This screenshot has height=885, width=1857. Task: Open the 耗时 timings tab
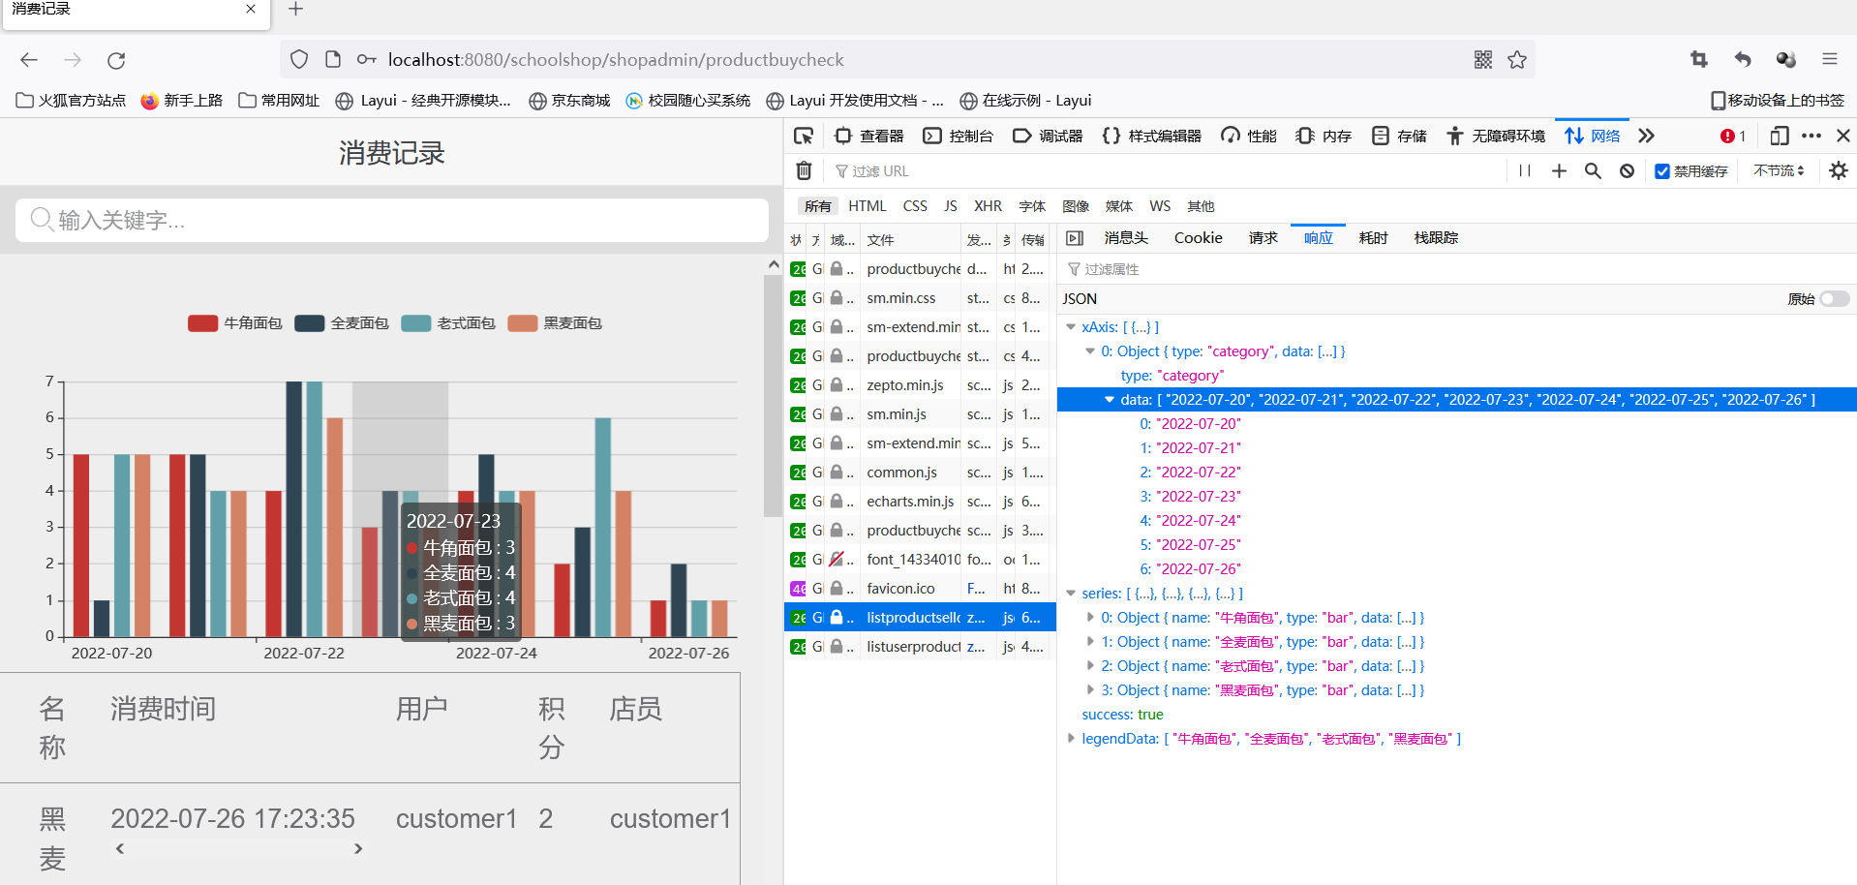click(1373, 238)
